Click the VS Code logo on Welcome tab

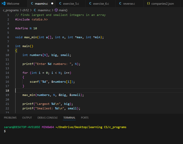coord(3,3)
